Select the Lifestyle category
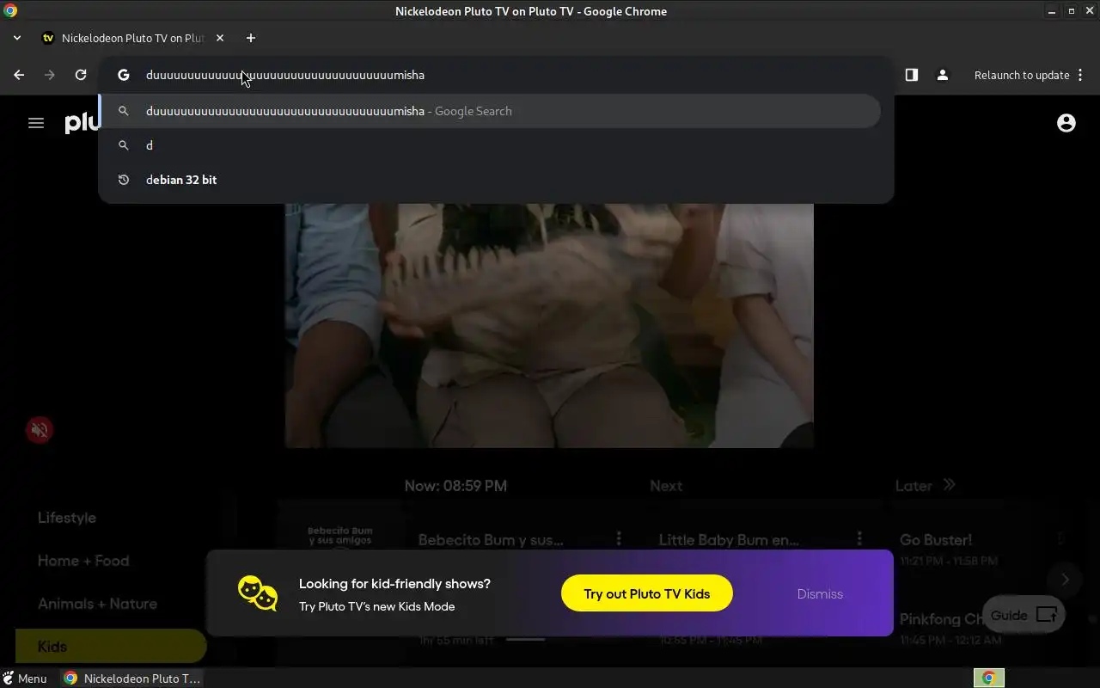The image size is (1100, 688). pyautogui.click(x=67, y=518)
